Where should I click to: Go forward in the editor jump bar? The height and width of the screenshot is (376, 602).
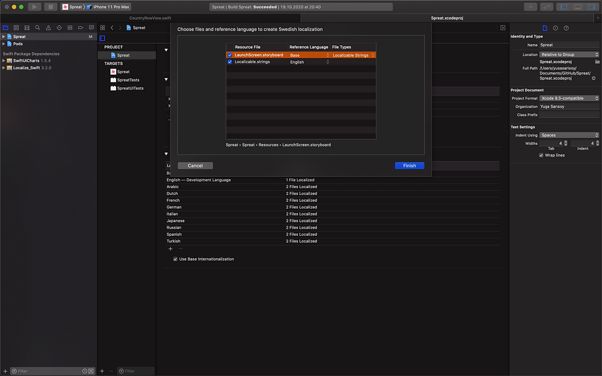pyautogui.click(x=120, y=28)
